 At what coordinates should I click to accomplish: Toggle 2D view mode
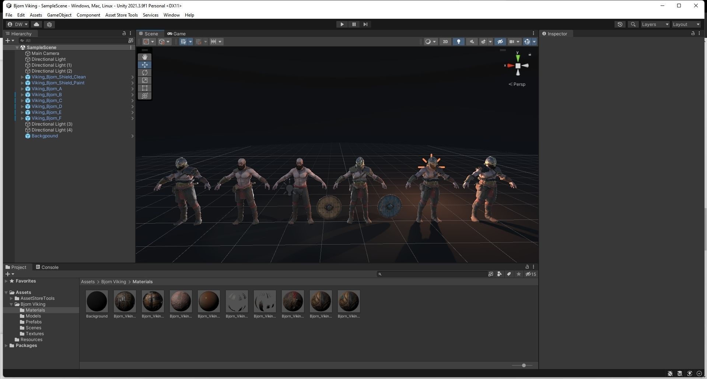[x=445, y=42]
